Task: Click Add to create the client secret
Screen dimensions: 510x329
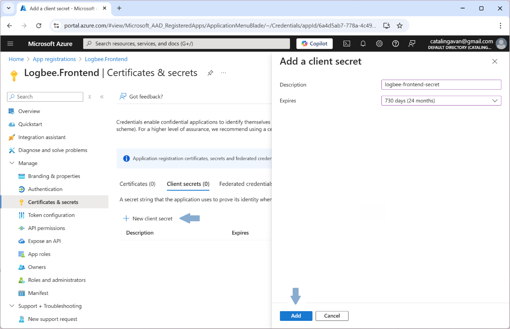Action: point(296,316)
